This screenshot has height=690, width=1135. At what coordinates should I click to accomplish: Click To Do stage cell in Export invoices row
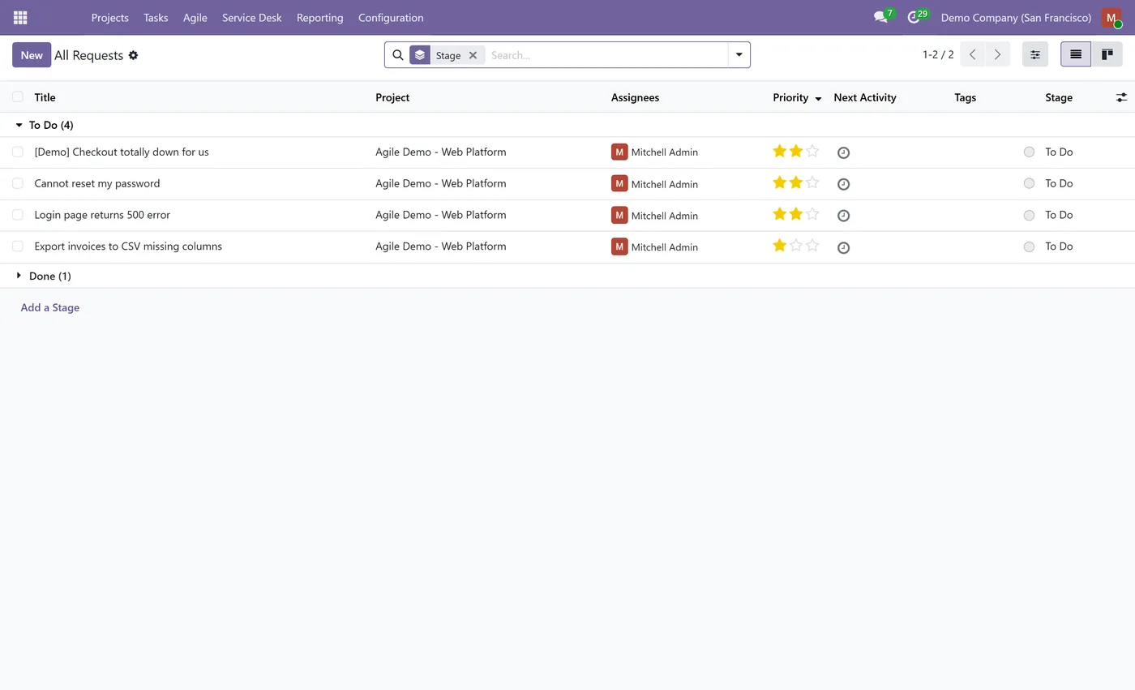(1059, 246)
